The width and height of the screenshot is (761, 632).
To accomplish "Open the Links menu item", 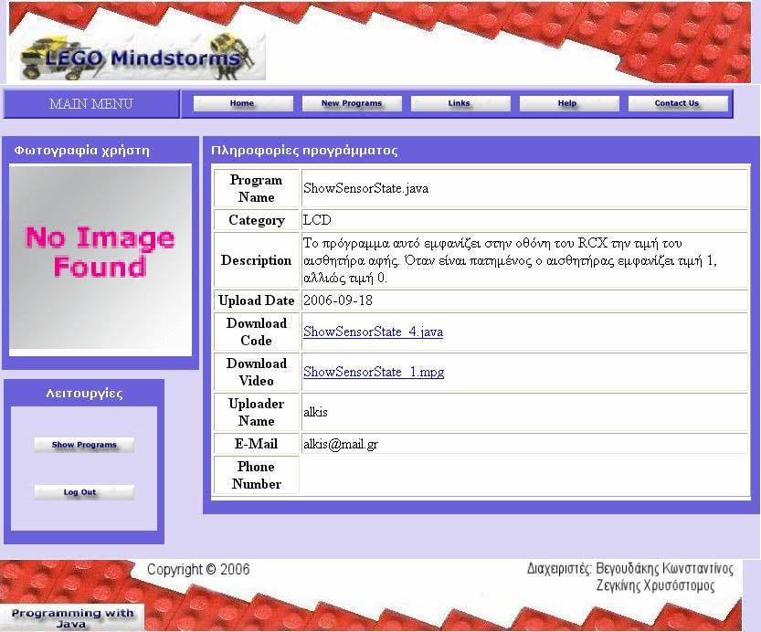I will tap(460, 103).
